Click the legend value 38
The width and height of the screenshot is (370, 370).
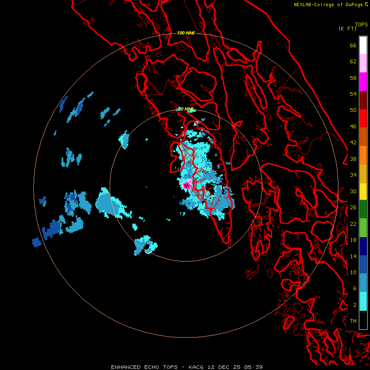point(353,159)
